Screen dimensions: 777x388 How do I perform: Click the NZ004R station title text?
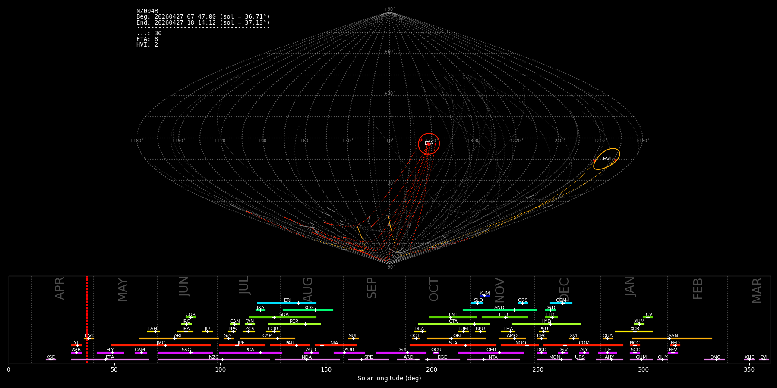point(147,11)
